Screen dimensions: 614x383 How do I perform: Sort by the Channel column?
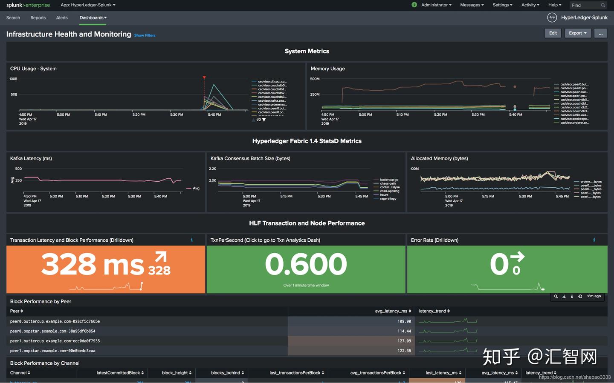point(20,373)
